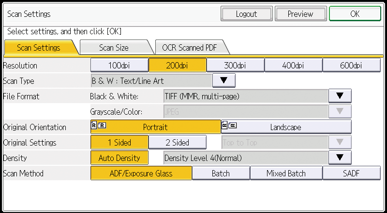The width and height of the screenshot is (387, 213).
Task: Select 400dpi resolution option
Action: click(x=293, y=66)
